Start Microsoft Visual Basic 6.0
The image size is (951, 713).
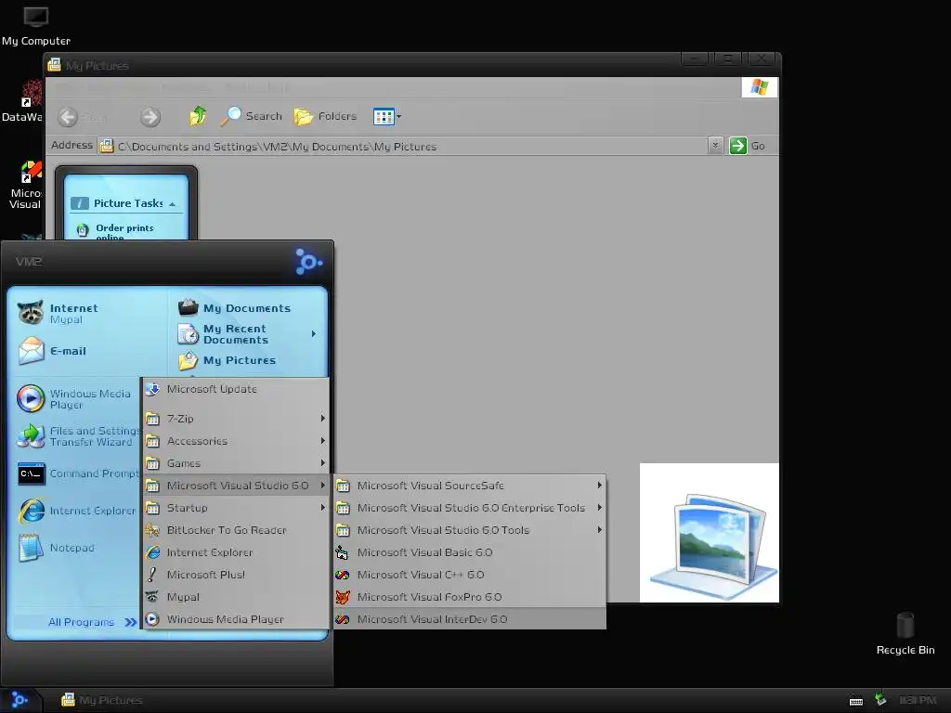469,552
